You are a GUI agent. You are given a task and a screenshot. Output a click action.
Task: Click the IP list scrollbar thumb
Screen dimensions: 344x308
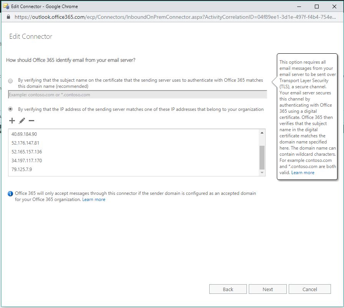[x=262, y=157]
